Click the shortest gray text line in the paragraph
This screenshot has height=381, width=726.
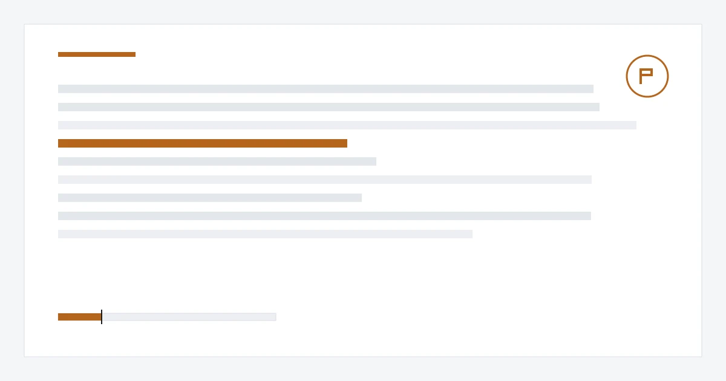[x=210, y=198]
